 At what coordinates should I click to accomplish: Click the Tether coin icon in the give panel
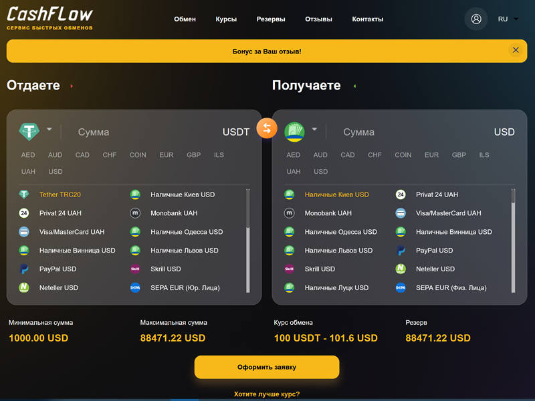(29, 132)
